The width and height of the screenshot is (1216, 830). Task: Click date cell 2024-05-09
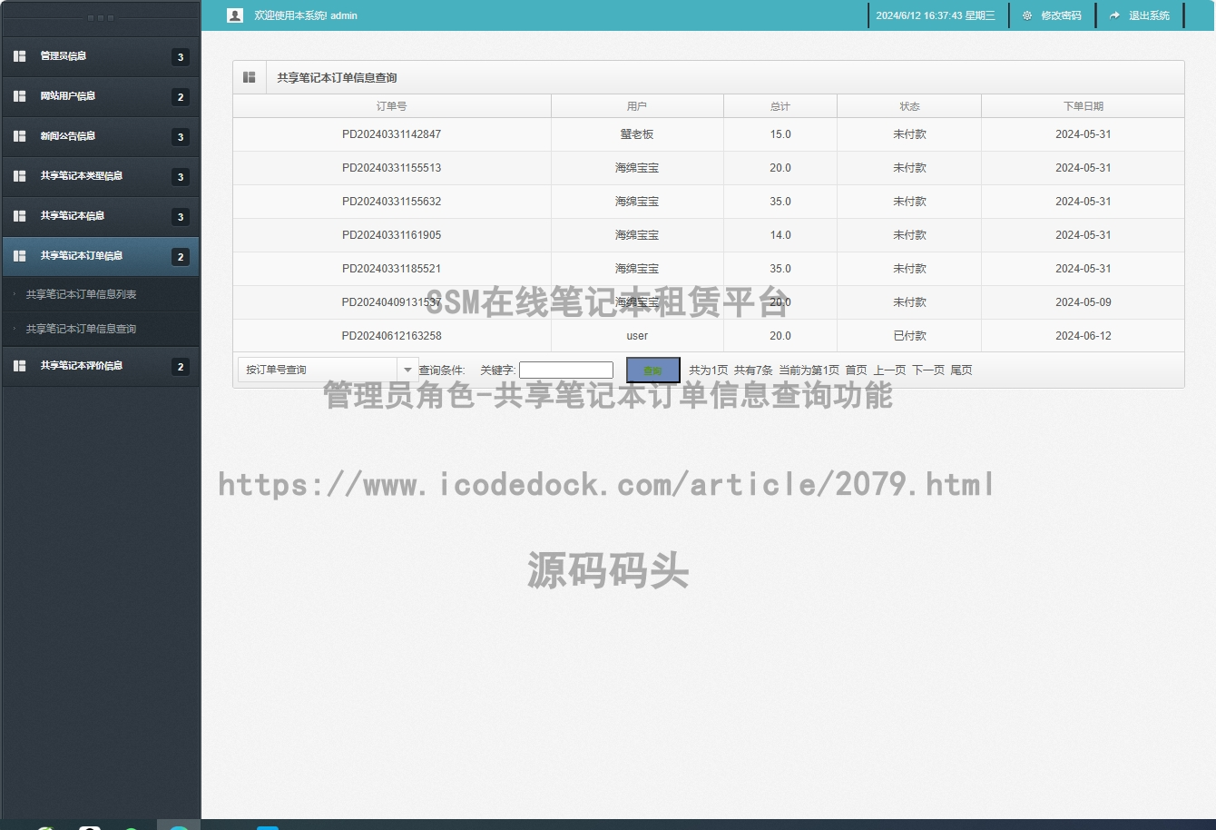(1083, 302)
